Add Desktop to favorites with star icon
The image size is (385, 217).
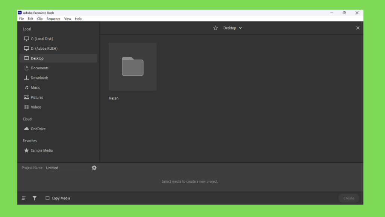[215, 28]
